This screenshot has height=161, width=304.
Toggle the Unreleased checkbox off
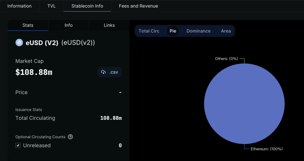pyautogui.click(x=18, y=145)
